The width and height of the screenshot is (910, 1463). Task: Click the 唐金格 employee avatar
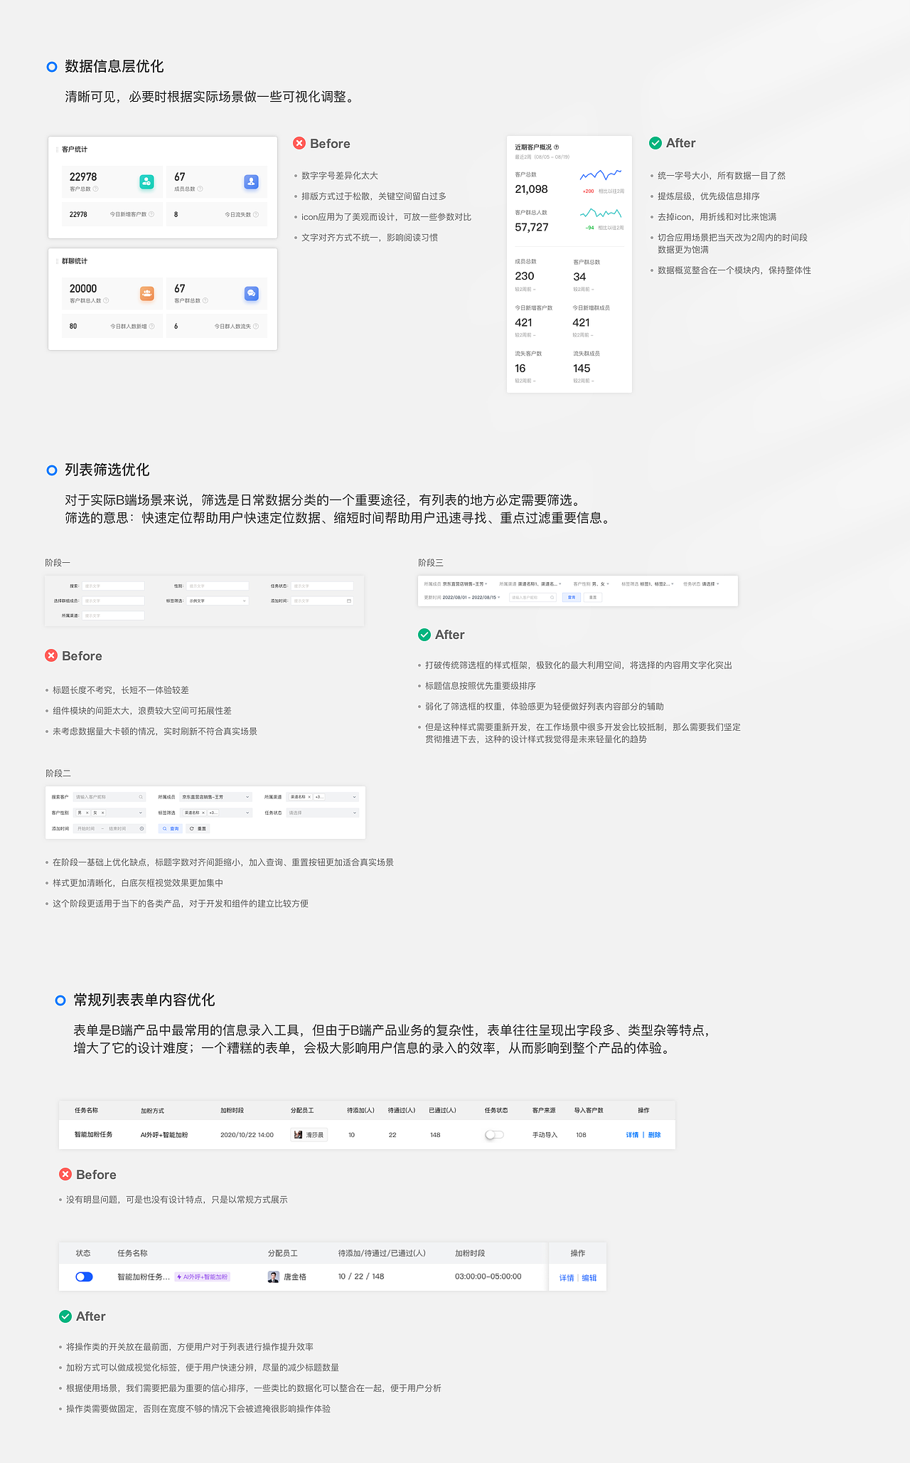pos(274,1277)
